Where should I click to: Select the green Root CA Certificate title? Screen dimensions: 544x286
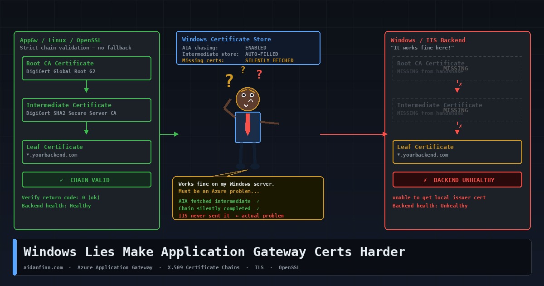60,64
